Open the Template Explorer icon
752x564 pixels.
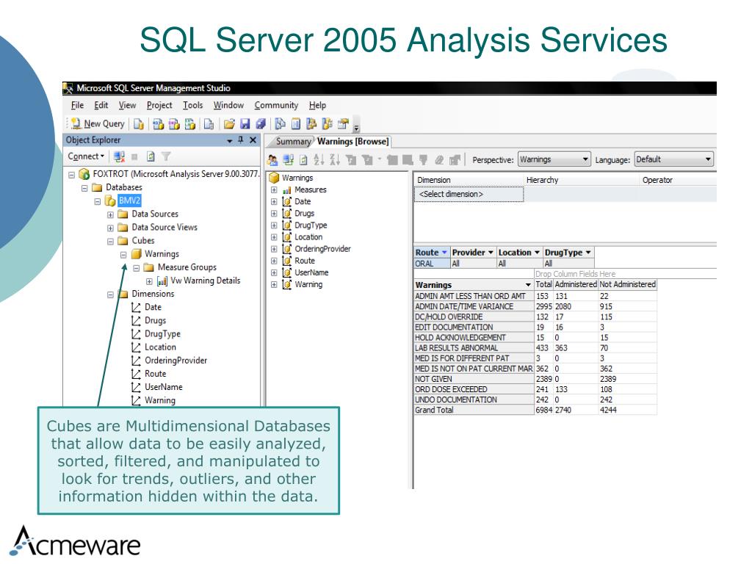(x=327, y=124)
